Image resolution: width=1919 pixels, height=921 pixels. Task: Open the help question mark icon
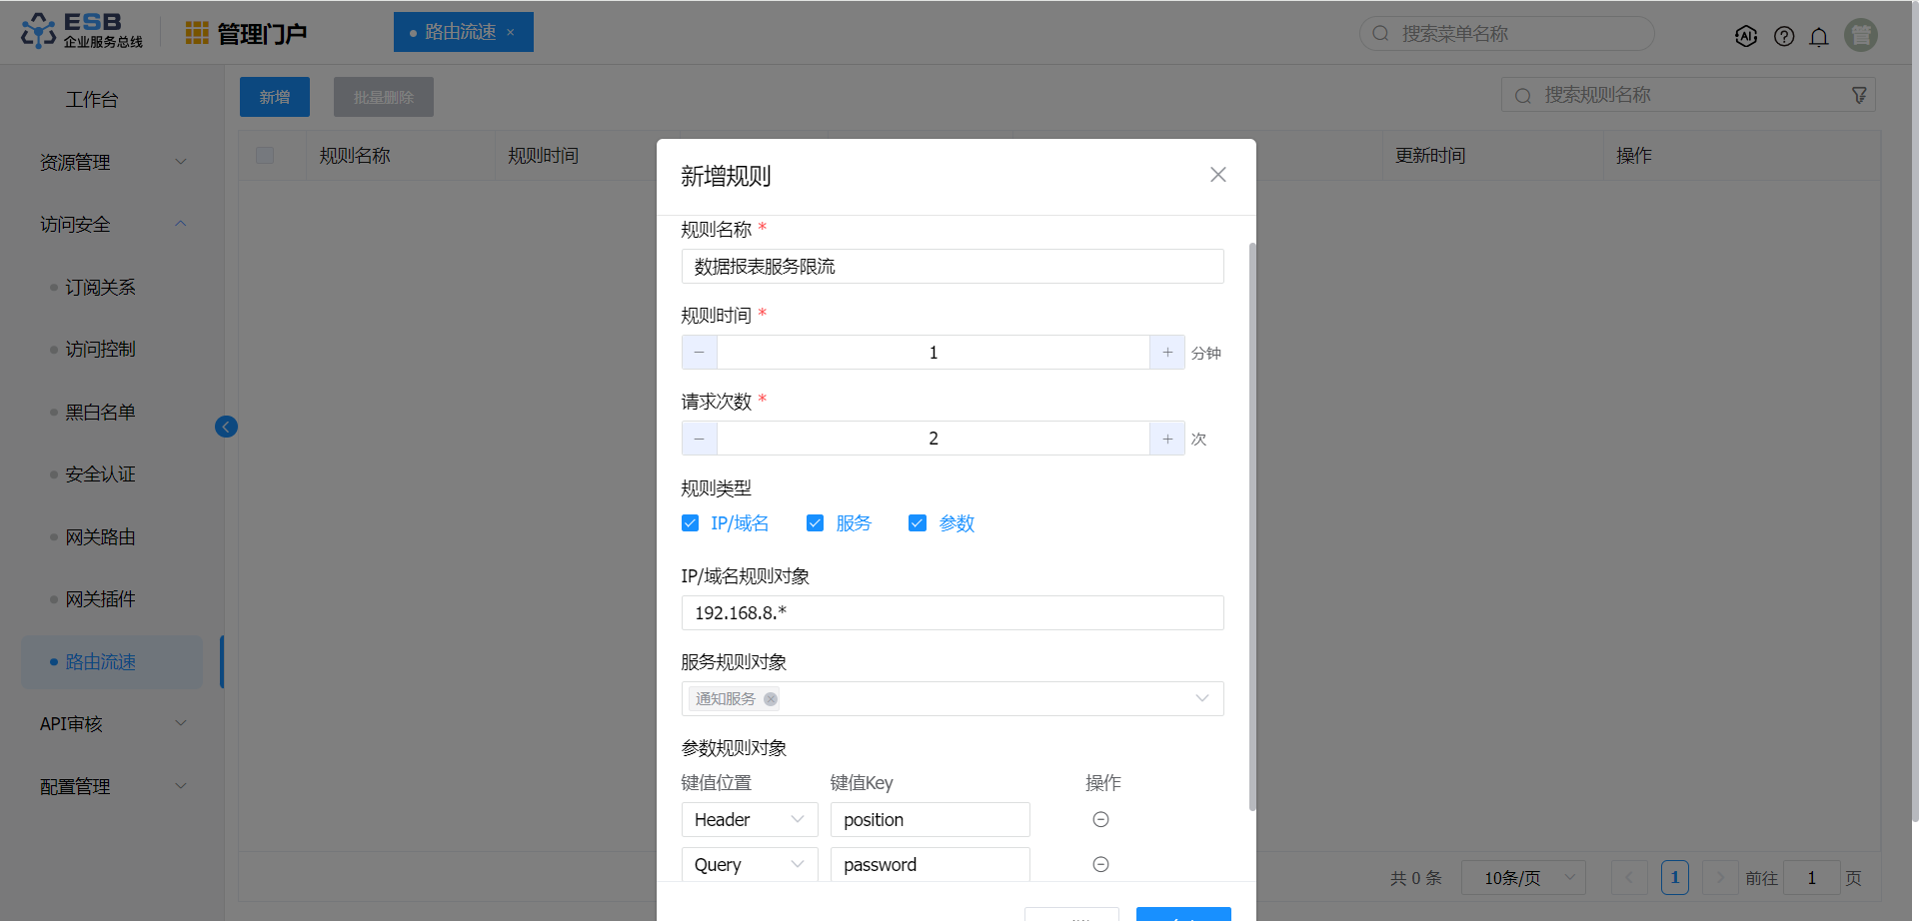pos(1784,36)
